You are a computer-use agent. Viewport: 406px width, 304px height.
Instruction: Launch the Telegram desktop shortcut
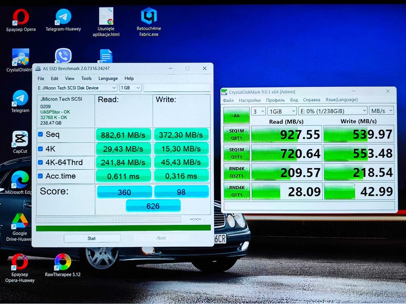point(20,101)
